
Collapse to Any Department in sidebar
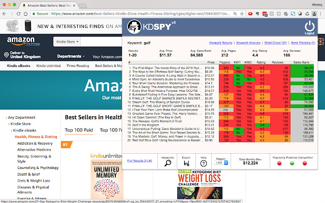(x=21, y=117)
